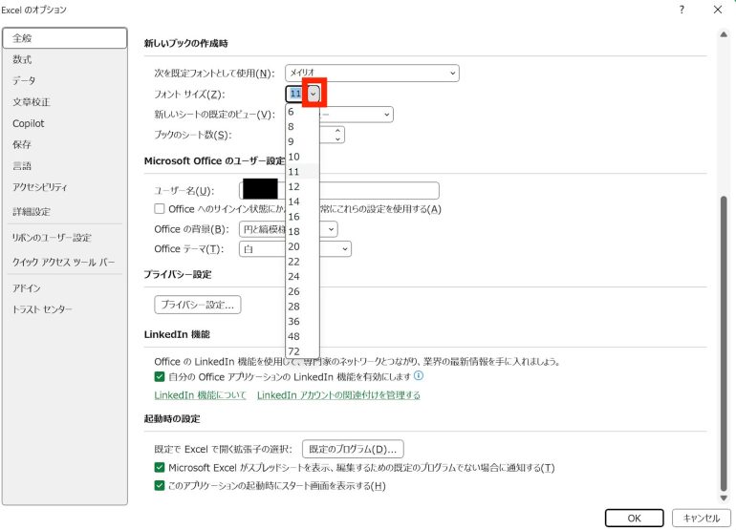Open the default font dropdown
This screenshot has width=736, height=530.
click(x=451, y=73)
